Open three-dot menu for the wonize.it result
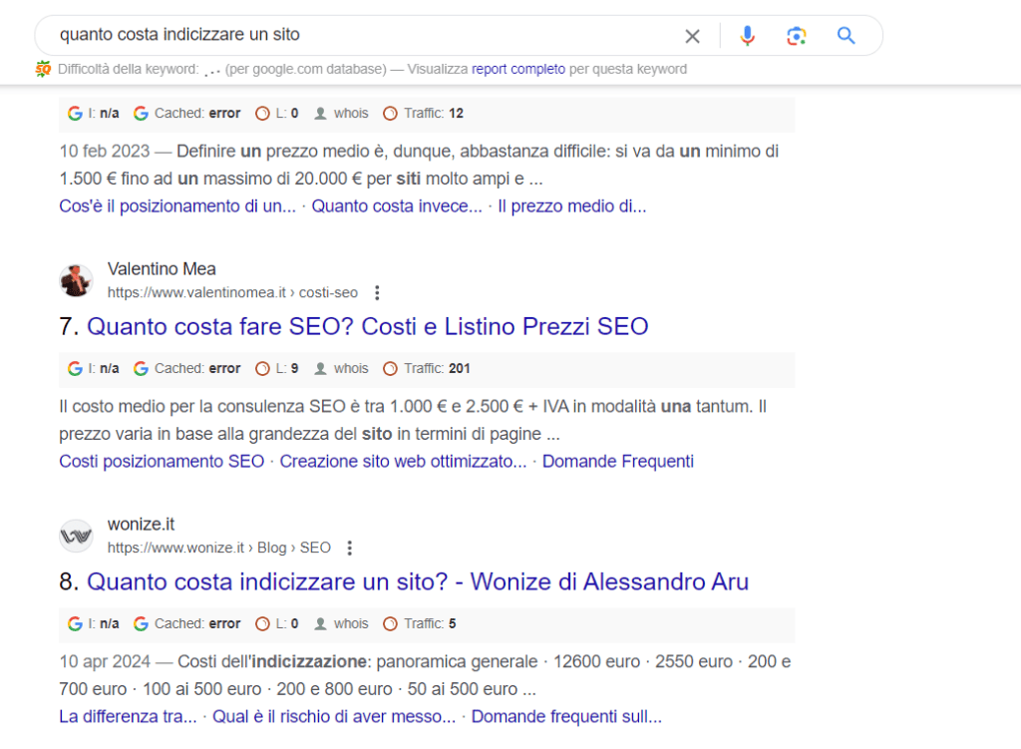Viewport: 1021px width, 749px height. coord(350,549)
